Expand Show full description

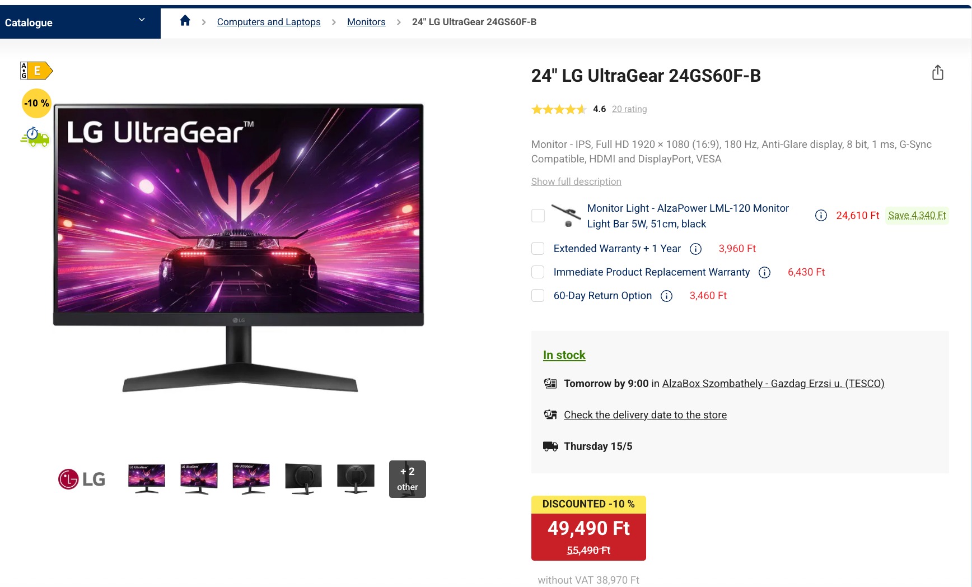click(x=576, y=181)
